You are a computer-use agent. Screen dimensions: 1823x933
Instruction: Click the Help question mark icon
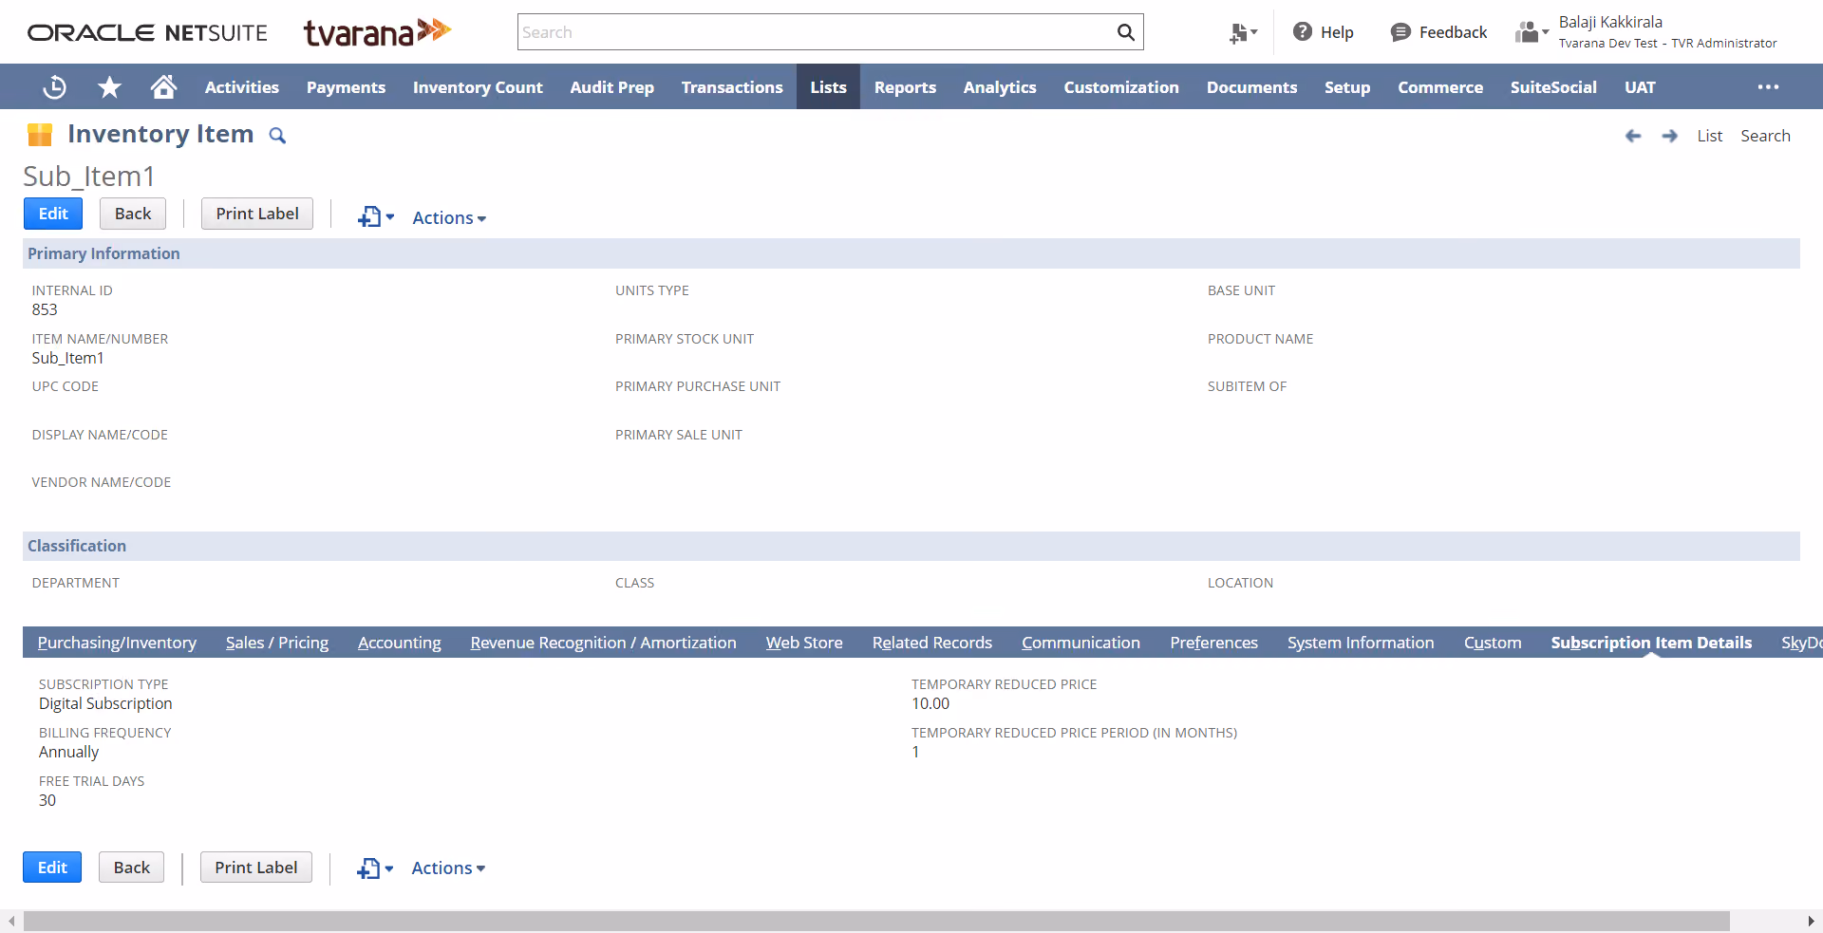[x=1303, y=31]
